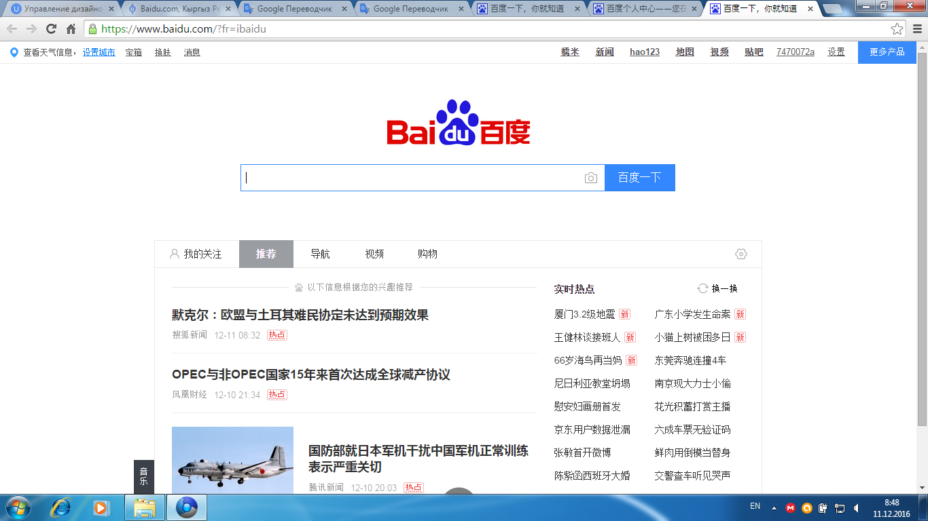This screenshot has height=521, width=928.
Task: Open 小猫上树被困多日 hot topic
Action: pyautogui.click(x=693, y=337)
